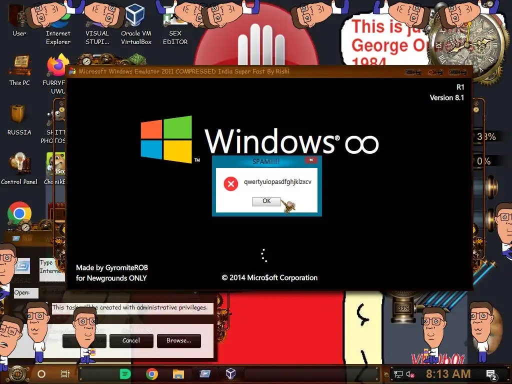Viewport: 512px width, 384px height.
Task: Launch Oracle VM VirtualBox desktop icon
Action: (x=136, y=23)
